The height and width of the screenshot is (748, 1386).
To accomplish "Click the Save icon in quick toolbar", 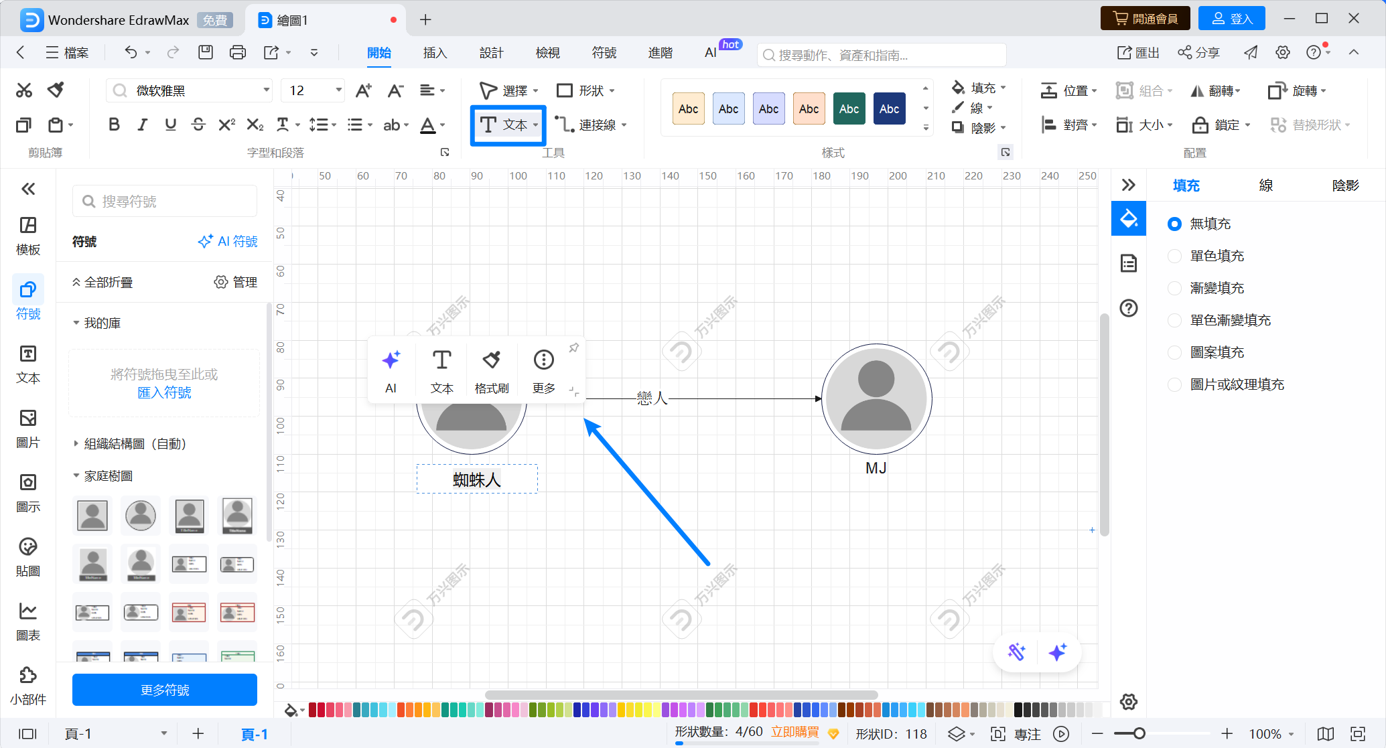I will (x=206, y=53).
